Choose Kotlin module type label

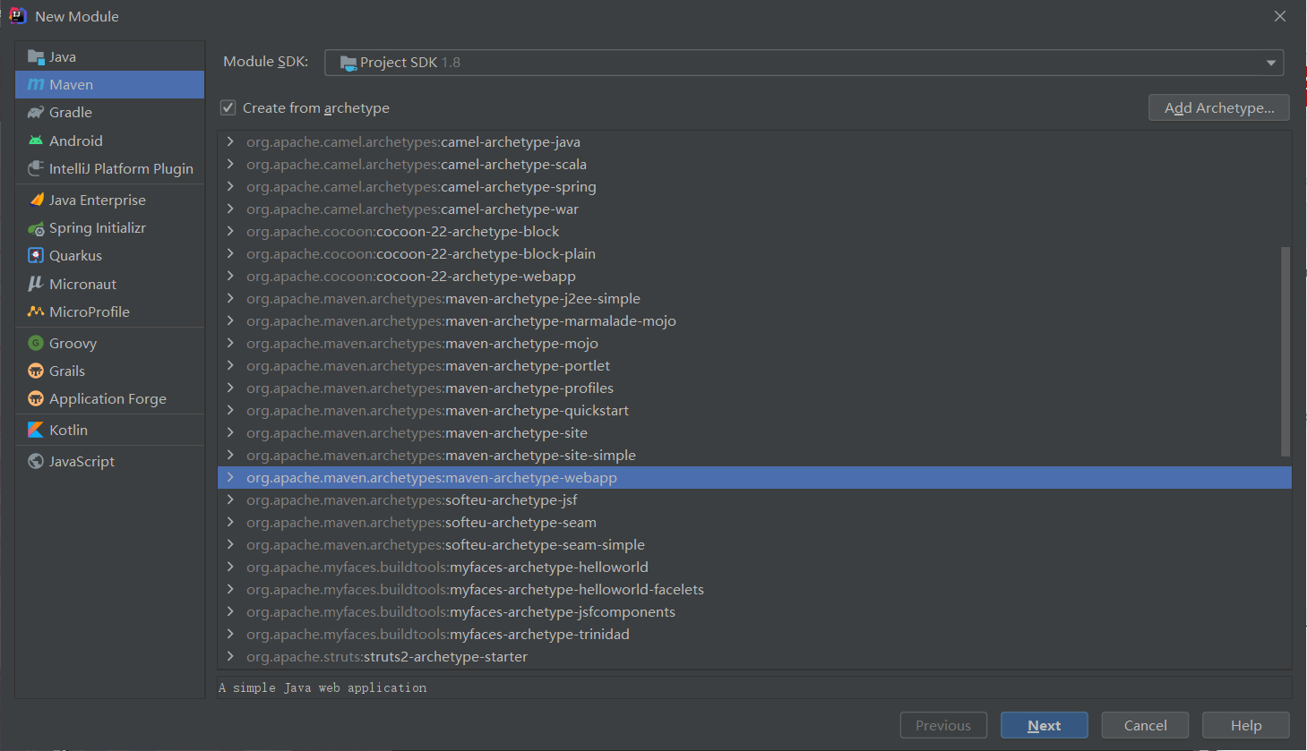(68, 431)
